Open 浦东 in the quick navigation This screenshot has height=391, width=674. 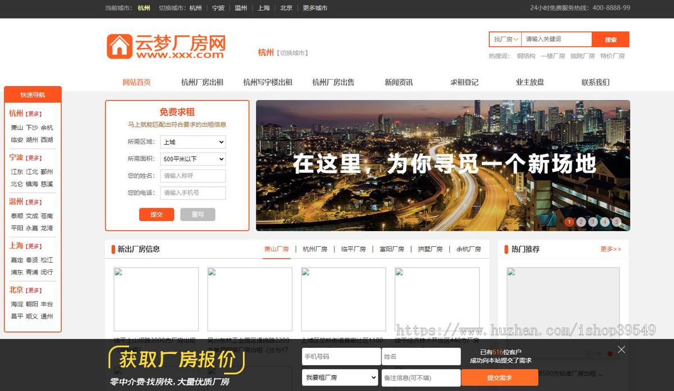pyautogui.click(x=17, y=272)
